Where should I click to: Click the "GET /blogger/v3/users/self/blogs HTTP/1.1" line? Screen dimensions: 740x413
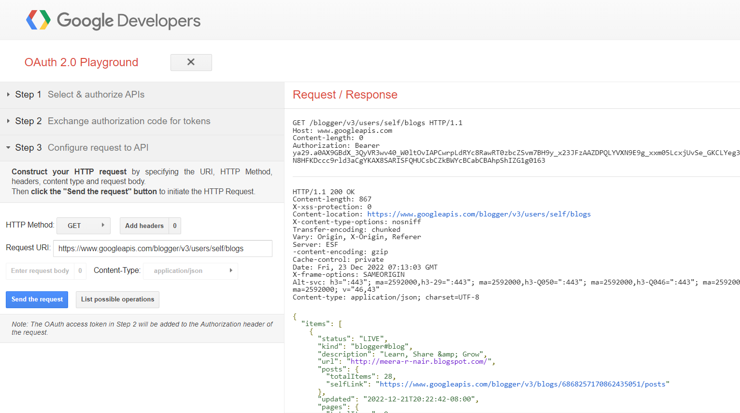[377, 123]
